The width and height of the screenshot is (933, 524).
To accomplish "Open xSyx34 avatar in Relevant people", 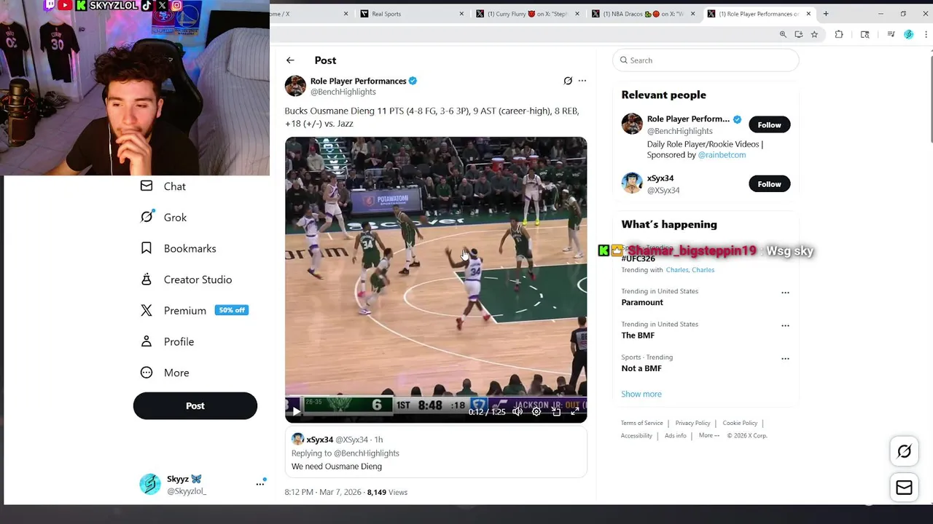I will point(632,183).
